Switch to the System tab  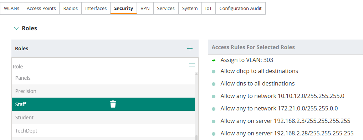click(190, 8)
